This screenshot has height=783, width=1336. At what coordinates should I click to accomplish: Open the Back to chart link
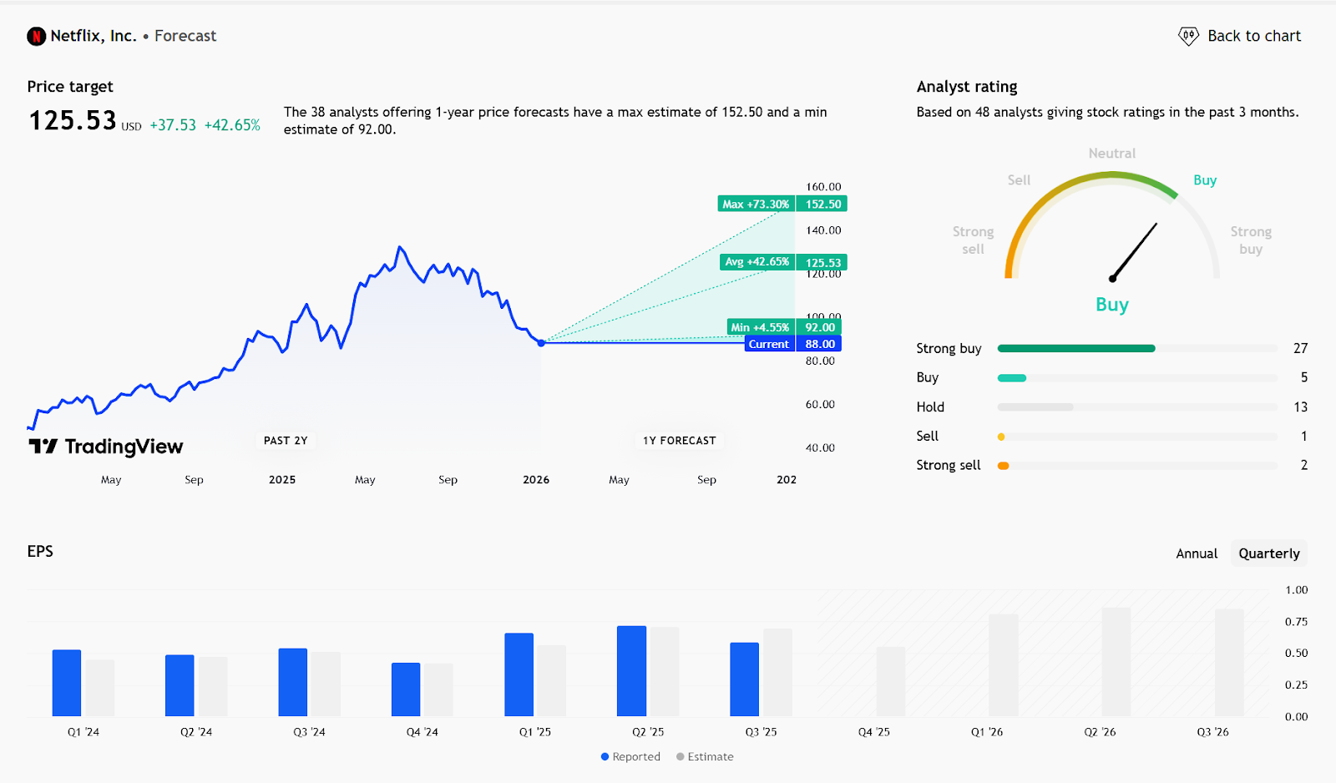click(x=1253, y=36)
